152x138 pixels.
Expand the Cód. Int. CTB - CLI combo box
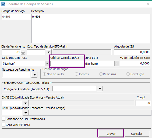[47, 64]
